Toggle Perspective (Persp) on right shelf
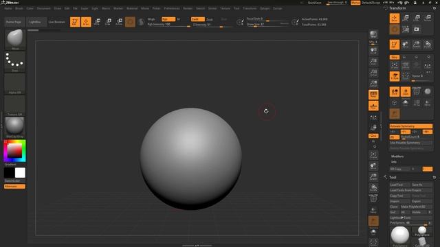 pos(373,95)
